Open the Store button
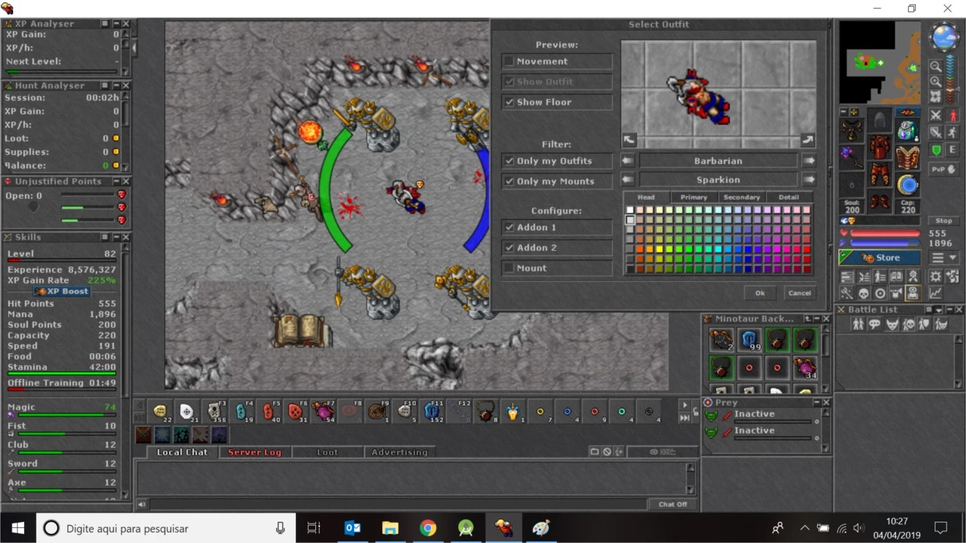The width and height of the screenshot is (966, 543). click(879, 258)
